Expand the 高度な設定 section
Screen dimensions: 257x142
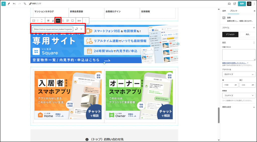pyautogui.click(x=239, y=107)
